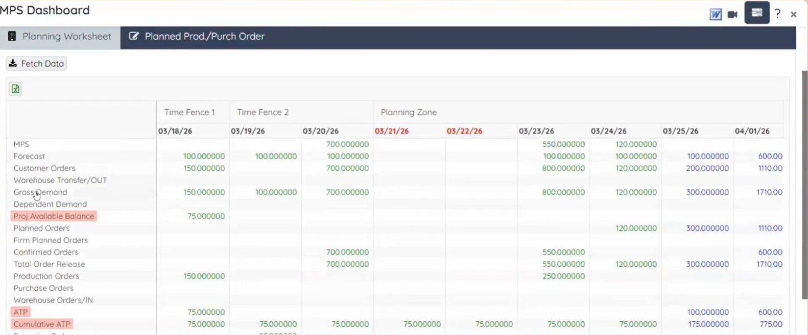Click the Excel export icon

coord(15,89)
